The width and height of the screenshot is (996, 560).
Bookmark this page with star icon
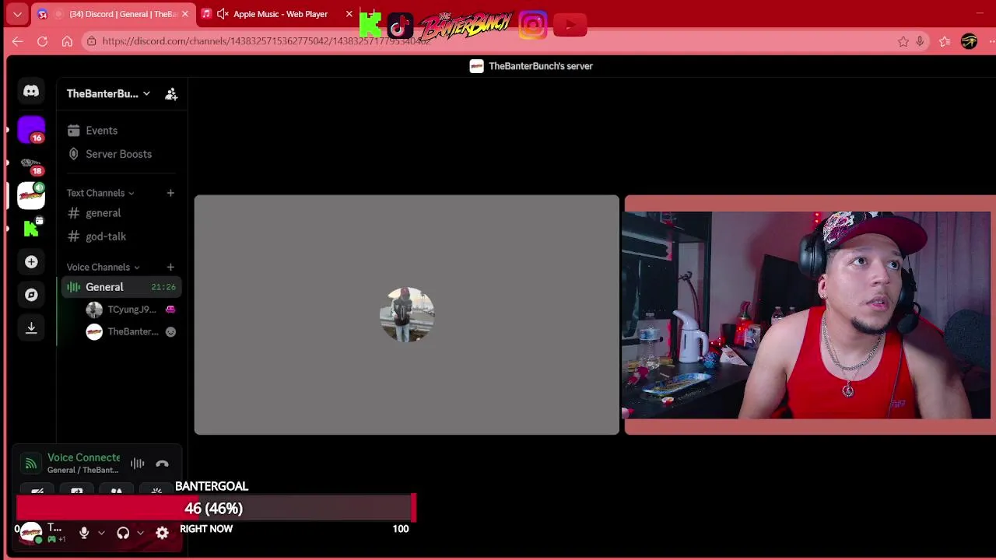(x=903, y=41)
